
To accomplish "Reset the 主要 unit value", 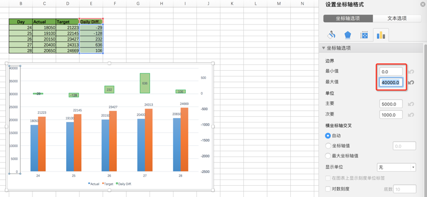I will (x=411, y=104).
